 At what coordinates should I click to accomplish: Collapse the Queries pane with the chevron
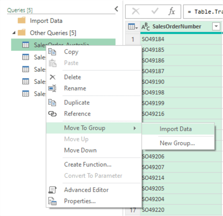pos(117,9)
